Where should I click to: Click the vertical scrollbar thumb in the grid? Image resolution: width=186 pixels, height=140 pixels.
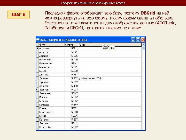(x=143, y=48)
